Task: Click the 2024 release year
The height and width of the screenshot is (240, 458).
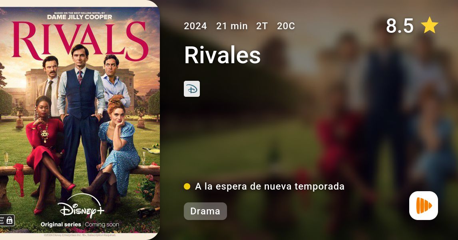Action: [x=195, y=26]
